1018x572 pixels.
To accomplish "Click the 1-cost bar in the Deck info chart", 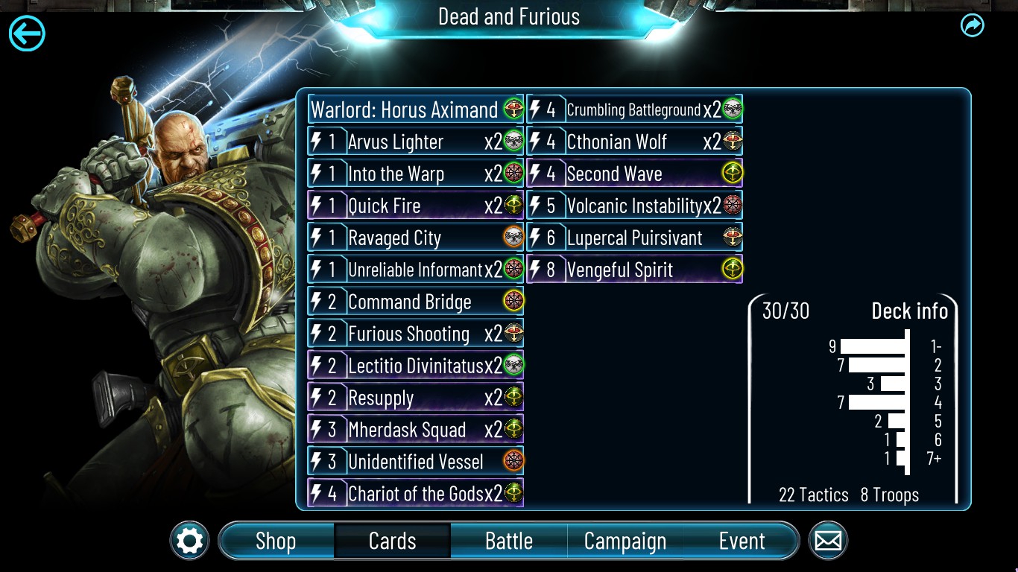I will tap(872, 346).
